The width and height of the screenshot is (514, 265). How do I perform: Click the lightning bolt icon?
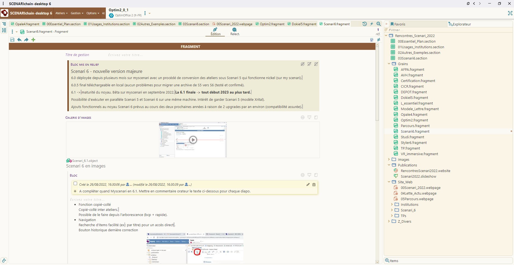tap(372, 24)
